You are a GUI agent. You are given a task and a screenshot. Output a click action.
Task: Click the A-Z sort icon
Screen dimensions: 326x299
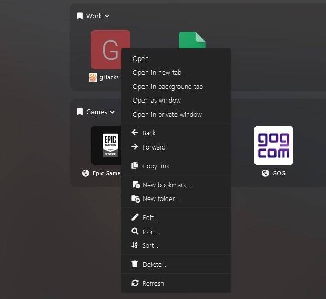click(x=135, y=245)
